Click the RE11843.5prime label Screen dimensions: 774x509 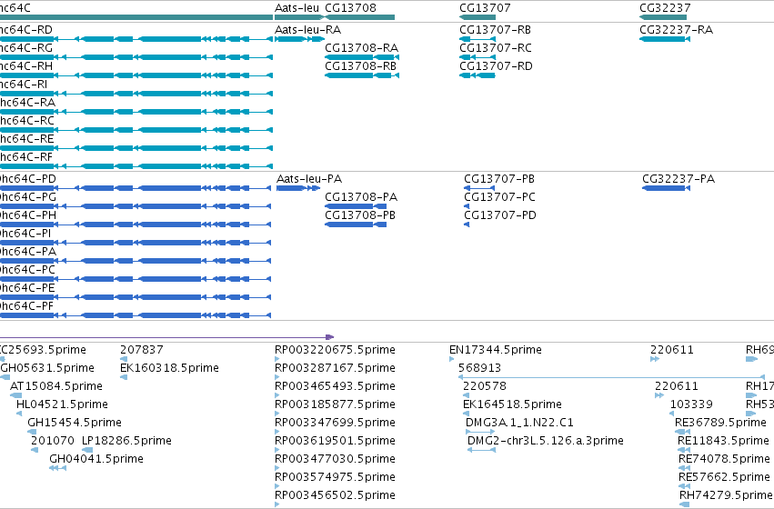tap(724, 441)
